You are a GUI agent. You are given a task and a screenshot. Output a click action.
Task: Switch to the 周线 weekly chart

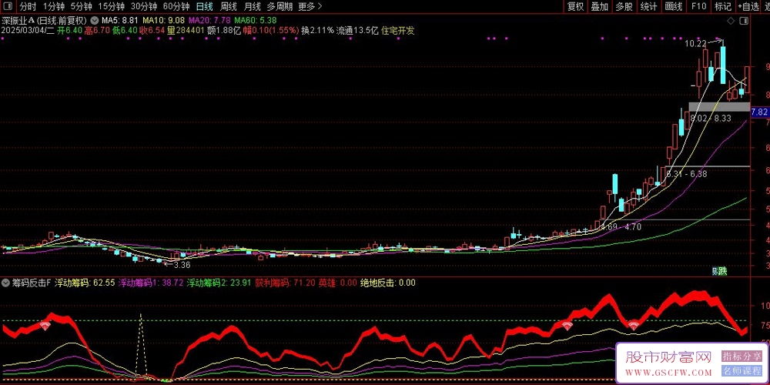[x=229, y=6]
